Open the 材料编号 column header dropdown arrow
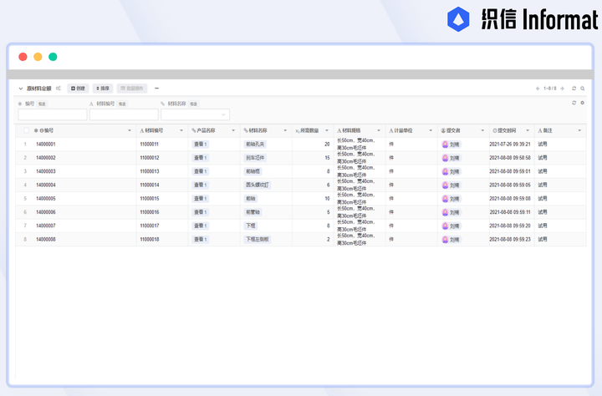Viewport: 602px width, 396px height. click(x=181, y=131)
